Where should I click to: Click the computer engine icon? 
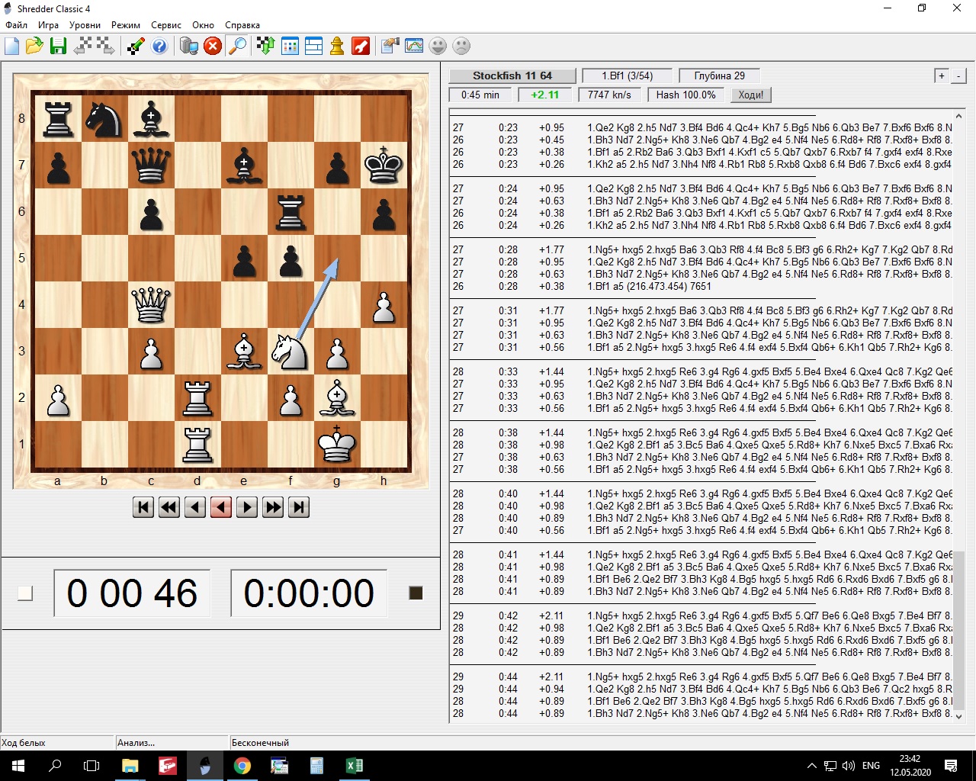click(x=189, y=46)
